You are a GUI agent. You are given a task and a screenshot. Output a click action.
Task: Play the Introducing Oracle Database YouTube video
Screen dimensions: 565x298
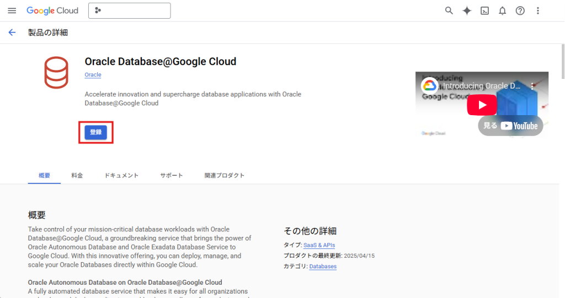click(482, 105)
